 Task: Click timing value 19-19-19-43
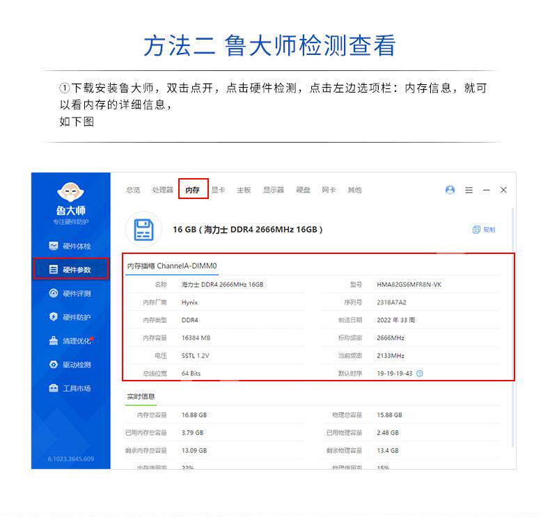[395, 374]
